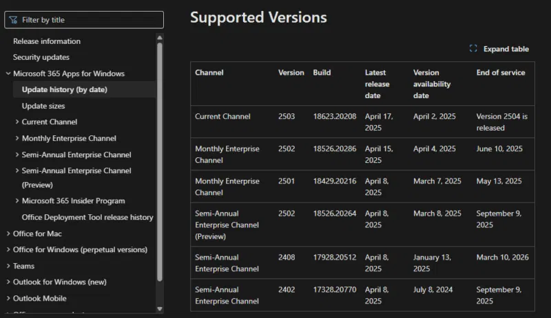Viewport: 551px width, 318px height.
Task: Click the sidebar scroll down arrow
Action: tap(160, 309)
